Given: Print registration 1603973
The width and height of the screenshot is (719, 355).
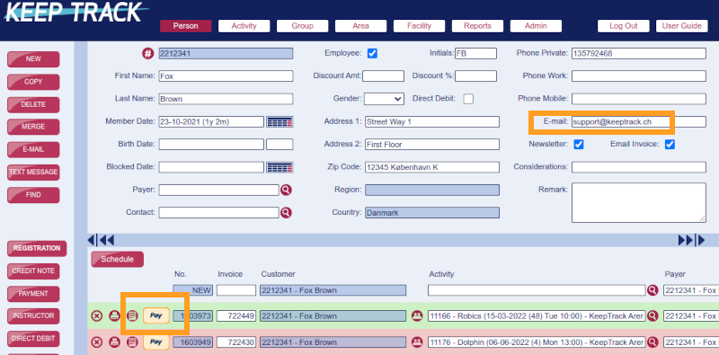Looking at the screenshot, I should click(115, 315).
